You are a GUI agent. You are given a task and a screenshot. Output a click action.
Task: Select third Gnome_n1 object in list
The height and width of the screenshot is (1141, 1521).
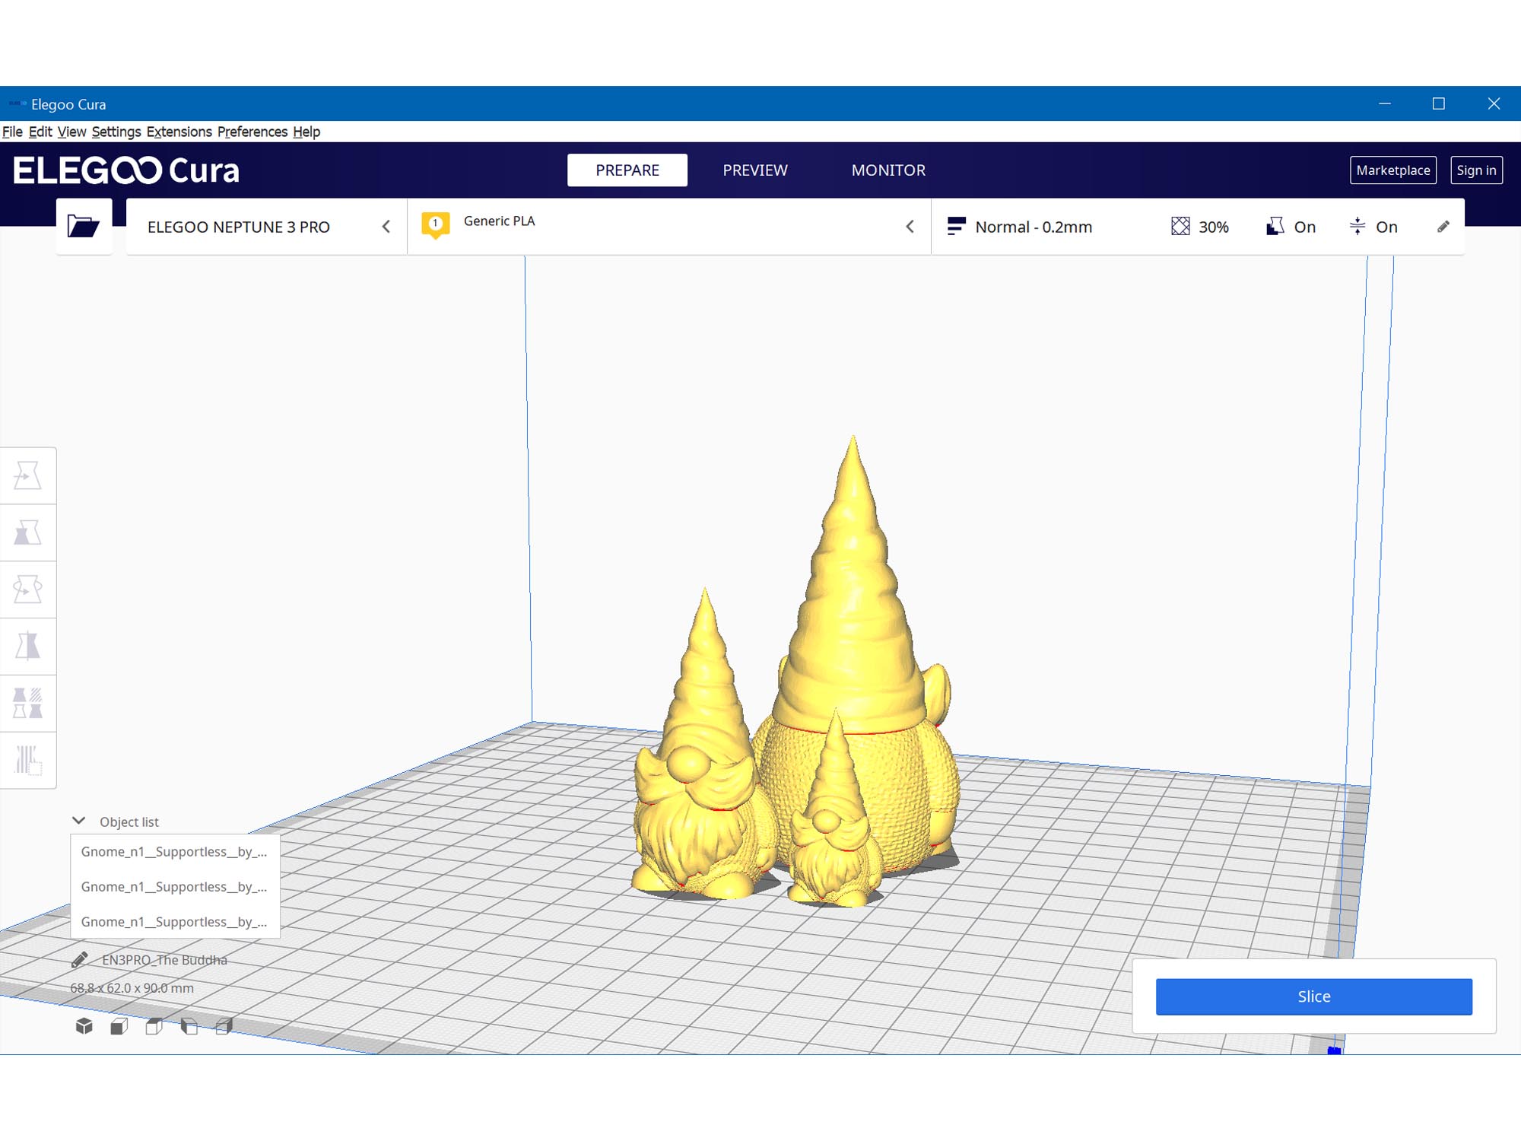tap(175, 922)
